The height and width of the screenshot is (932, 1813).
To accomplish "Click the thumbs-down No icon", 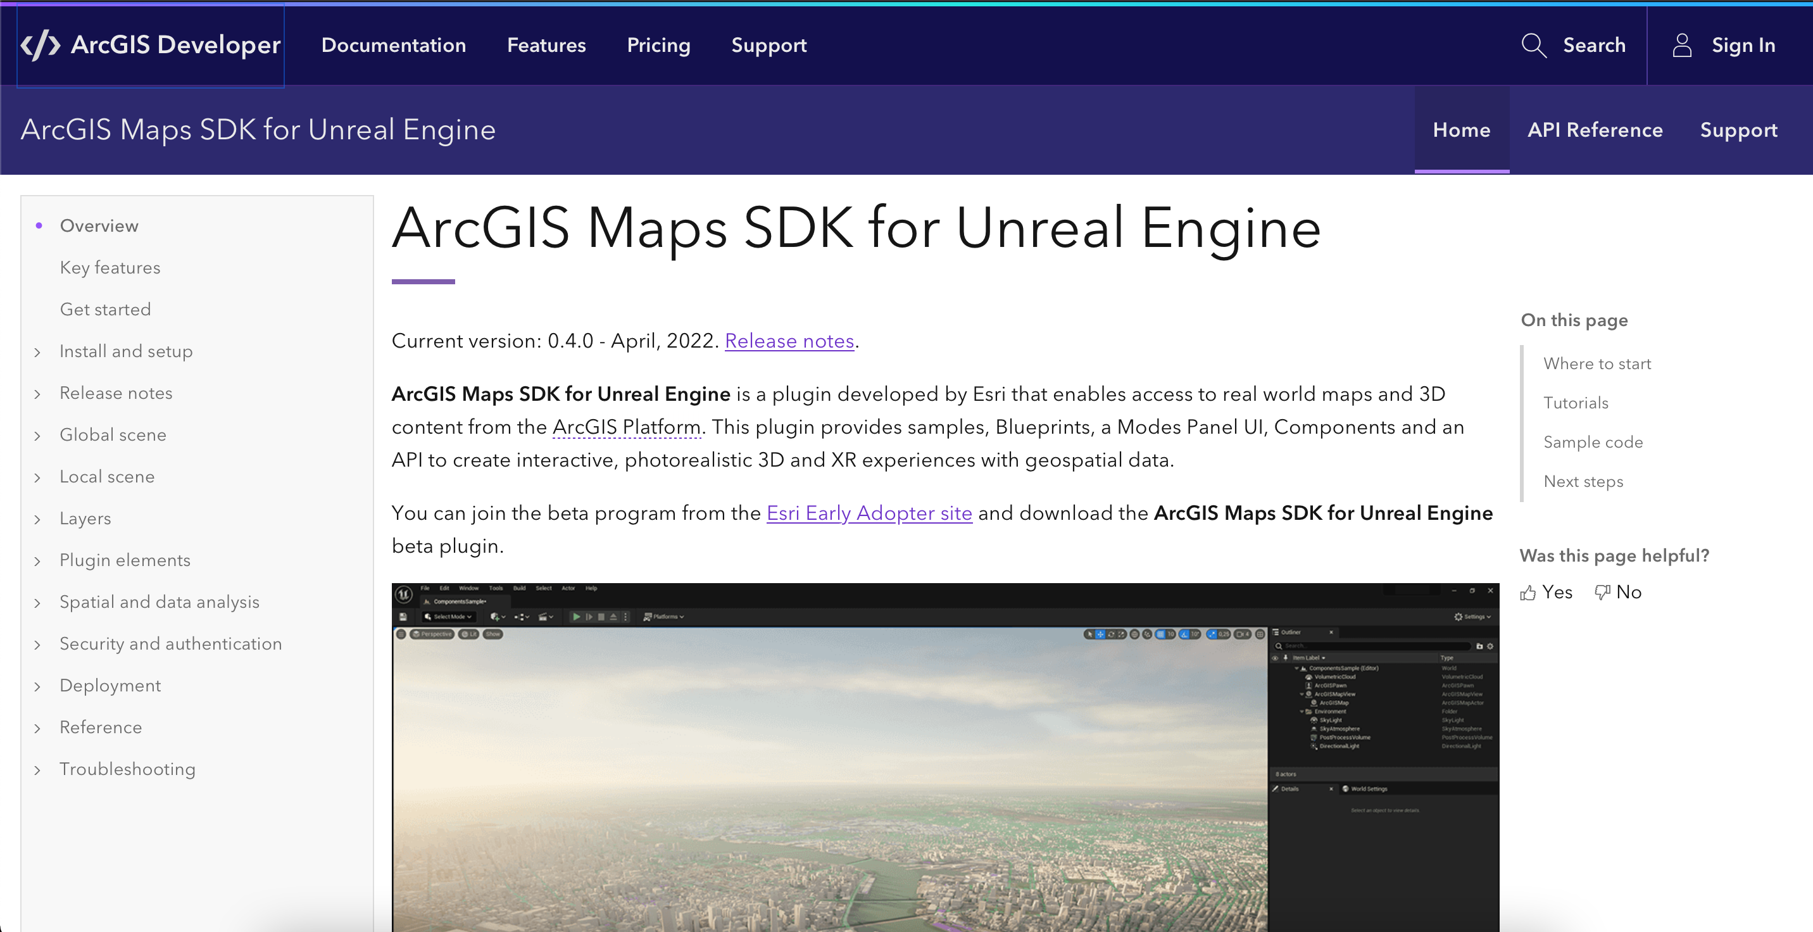I will (x=1603, y=593).
